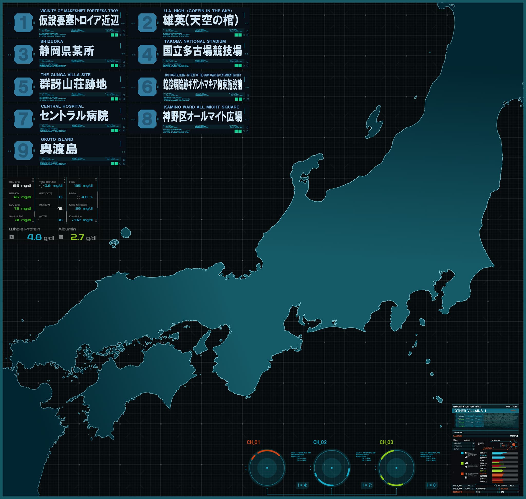Screen dimensions: 526x499
Task: Click the blue AR color swatch
Action: pyautogui.click(x=462, y=453)
